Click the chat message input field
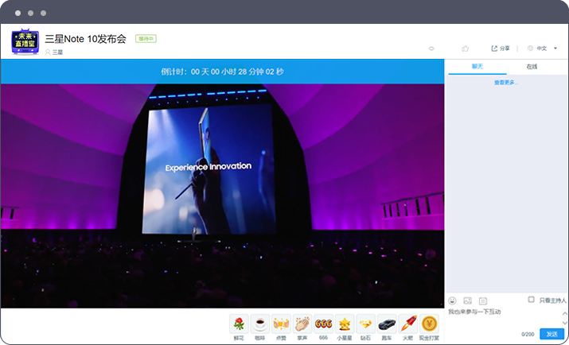The height and width of the screenshot is (345, 569). [501, 318]
